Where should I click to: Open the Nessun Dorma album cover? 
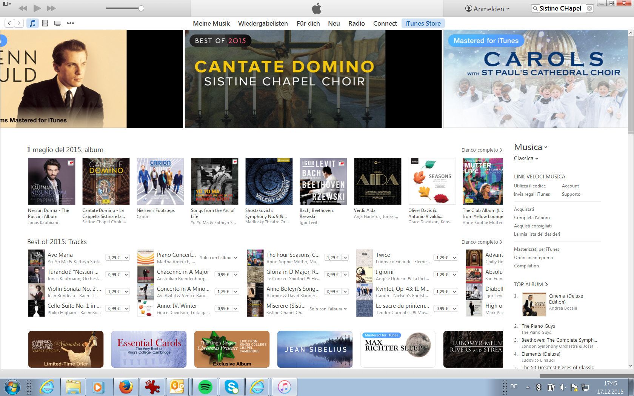coord(52,181)
